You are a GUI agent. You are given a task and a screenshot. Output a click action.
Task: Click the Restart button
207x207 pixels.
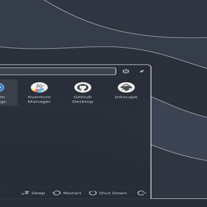pos(67,193)
